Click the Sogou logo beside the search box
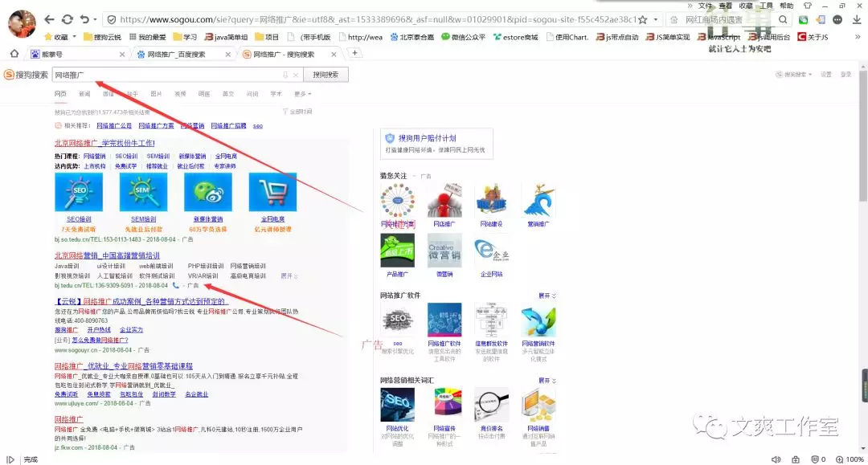Viewport: 868px width, 465px height. pyautogui.click(x=26, y=75)
